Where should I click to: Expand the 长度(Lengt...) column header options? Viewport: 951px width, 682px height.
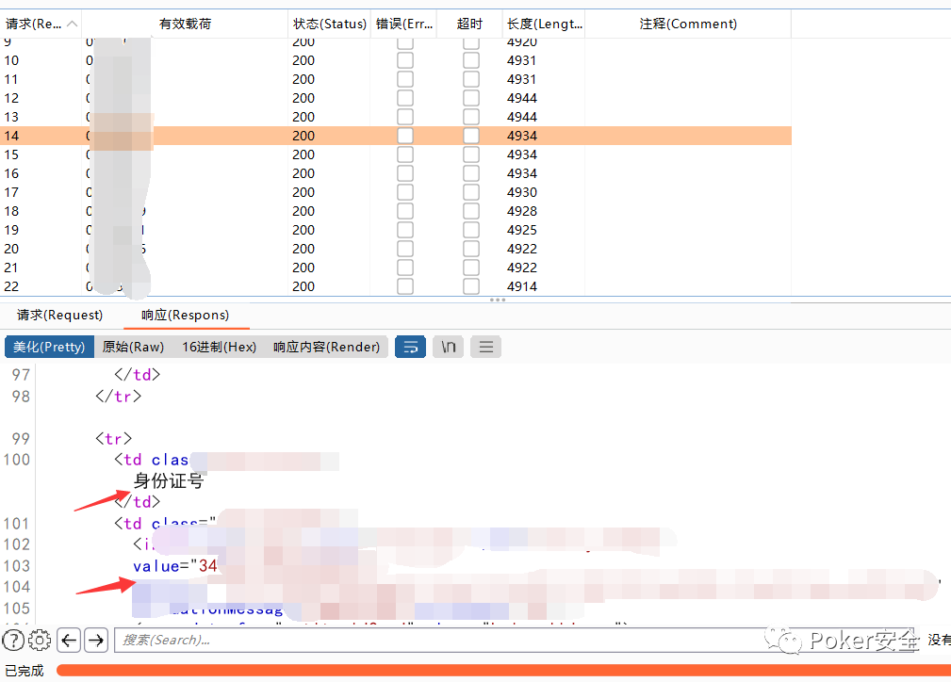click(x=544, y=24)
